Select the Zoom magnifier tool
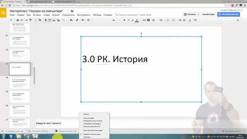This screenshot has height=139, width=247. 40,20
